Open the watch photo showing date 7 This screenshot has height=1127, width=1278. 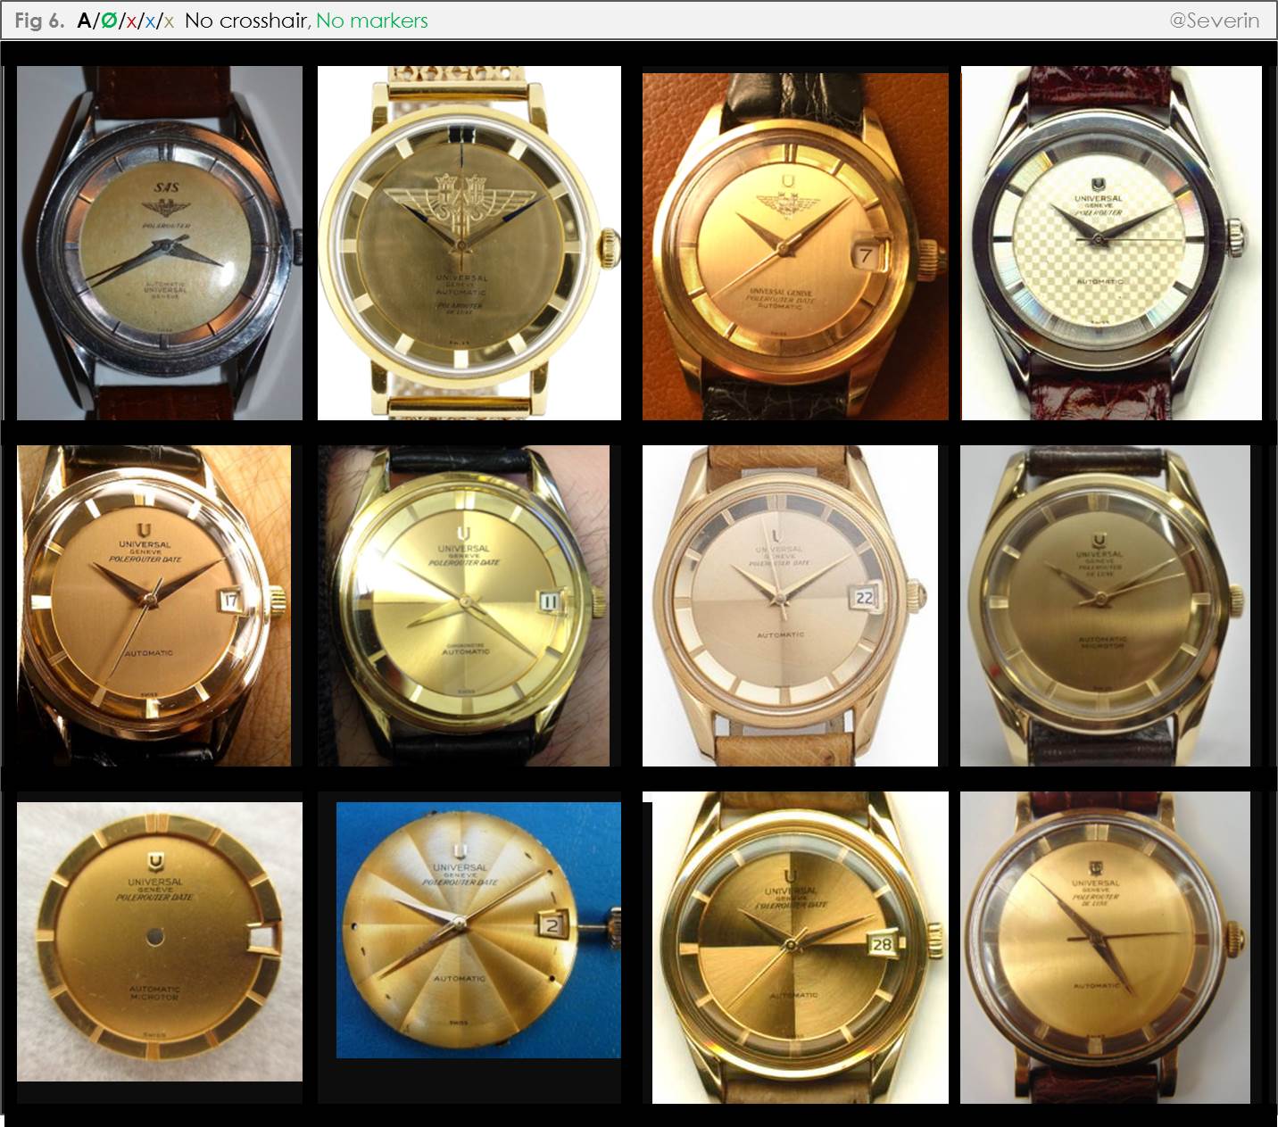tap(795, 246)
